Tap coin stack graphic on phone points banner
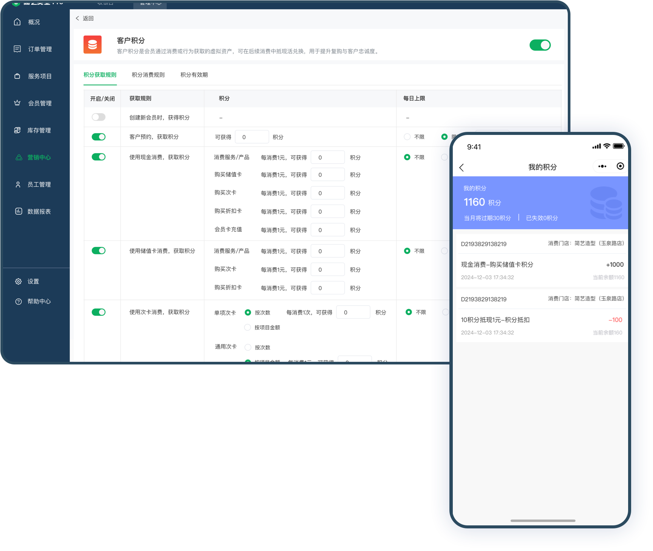The width and height of the screenshot is (653, 551). pos(606,203)
